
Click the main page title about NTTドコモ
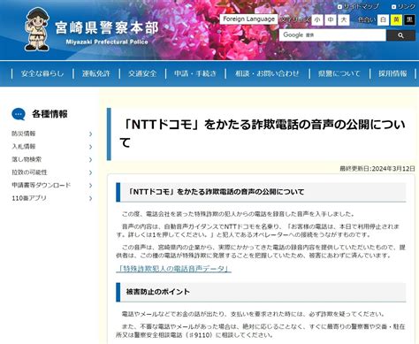pyautogui.click(x=263, y=134)
